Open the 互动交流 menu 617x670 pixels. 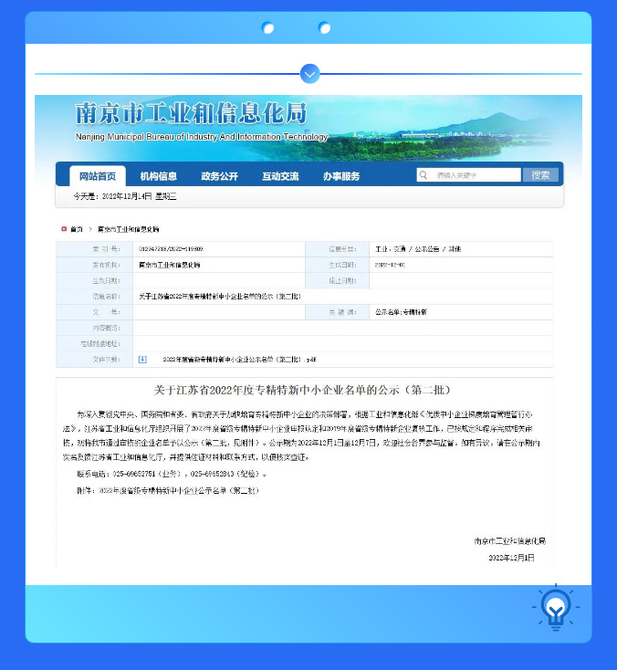pyautogui.click(x=280, y=176)
